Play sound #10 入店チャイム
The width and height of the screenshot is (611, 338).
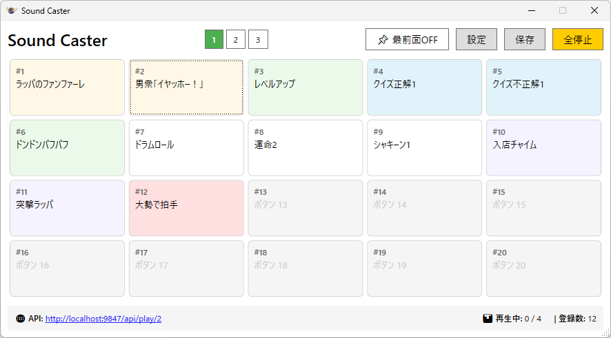click(543, 148)
